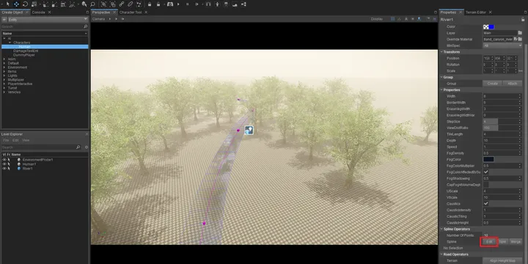The height and width of the screenshot is (264, 528).
Task: Open the dark FogColor swatch
Action: (488, 159)
